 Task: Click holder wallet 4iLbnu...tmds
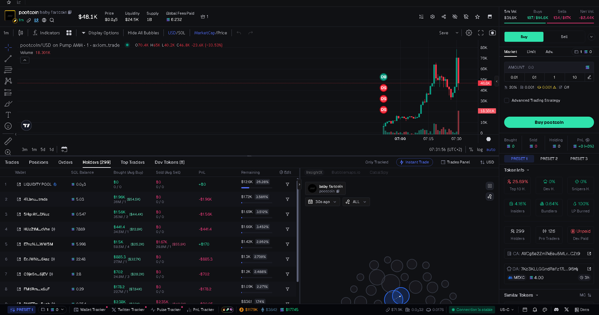[36, 199]
